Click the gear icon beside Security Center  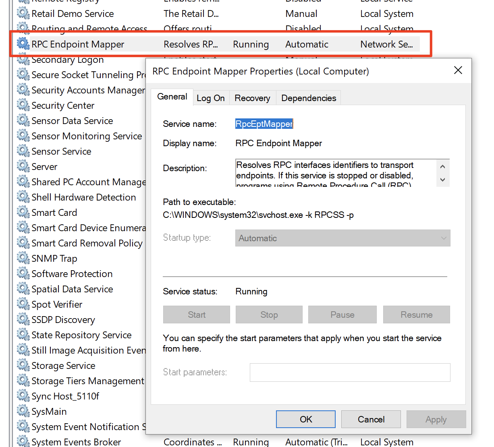[x=23, y=106]
